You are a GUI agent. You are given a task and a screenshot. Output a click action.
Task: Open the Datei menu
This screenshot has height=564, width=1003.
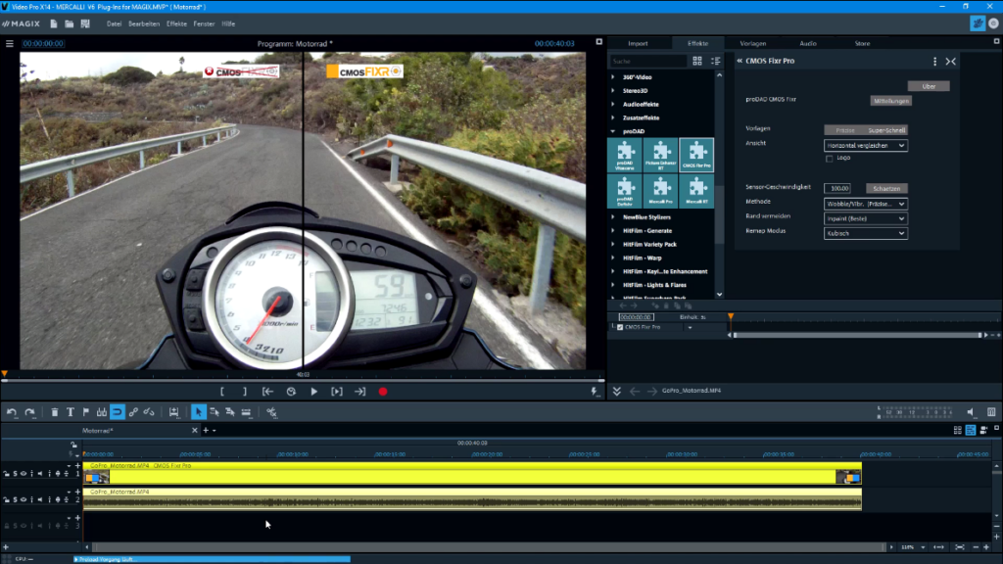tap(114, 23)
